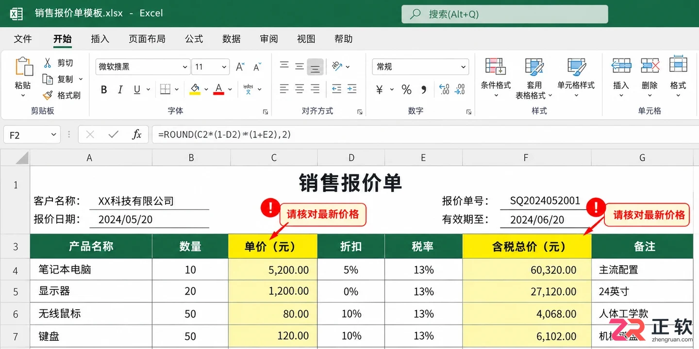Switch to the 插入 ribbon tab
The width and height of the screenshot is (699, 349).
[100, 39]
